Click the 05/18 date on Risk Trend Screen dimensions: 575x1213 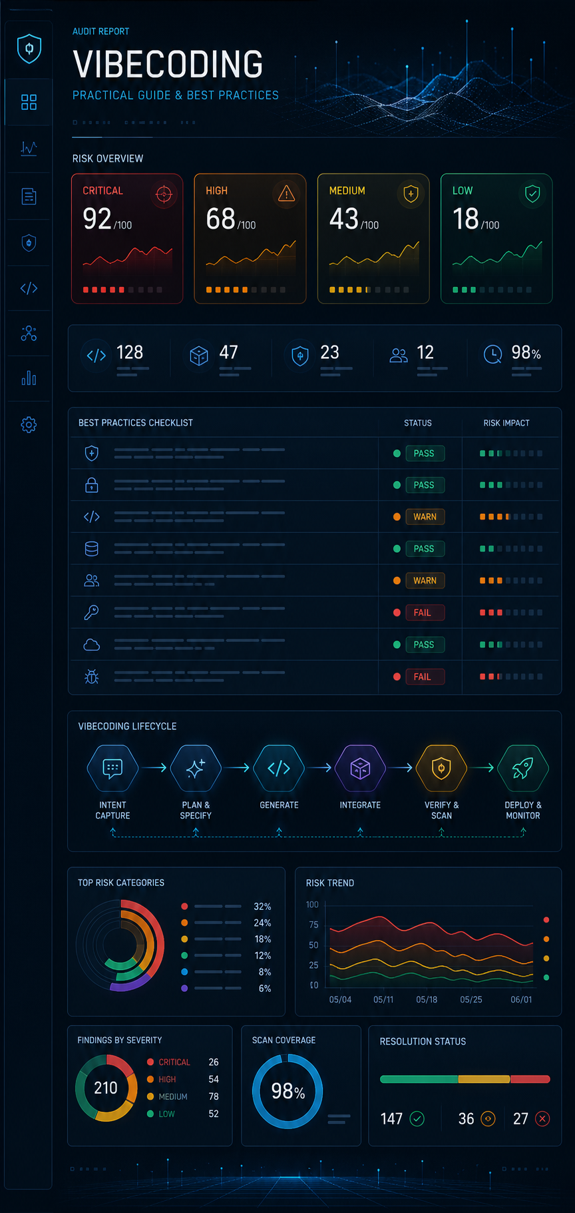pos(427,1000)
